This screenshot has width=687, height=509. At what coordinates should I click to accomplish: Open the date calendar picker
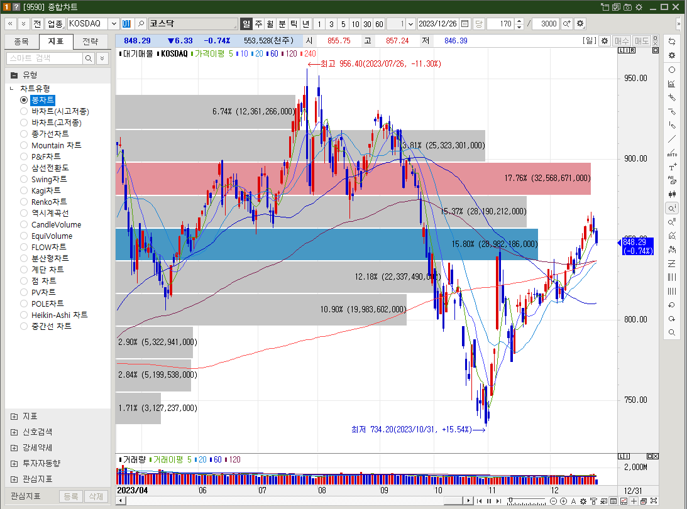point(465,24)
